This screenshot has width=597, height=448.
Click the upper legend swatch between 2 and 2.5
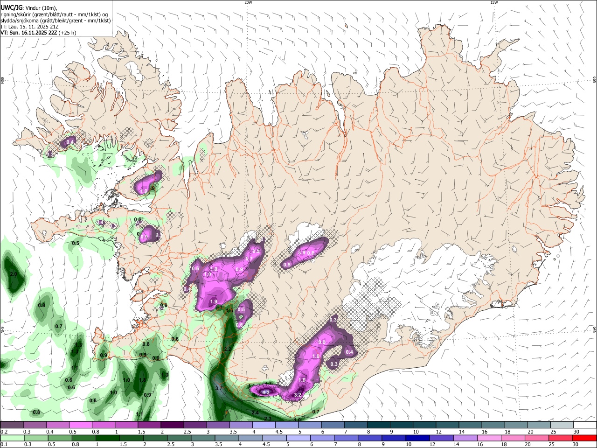172,425
